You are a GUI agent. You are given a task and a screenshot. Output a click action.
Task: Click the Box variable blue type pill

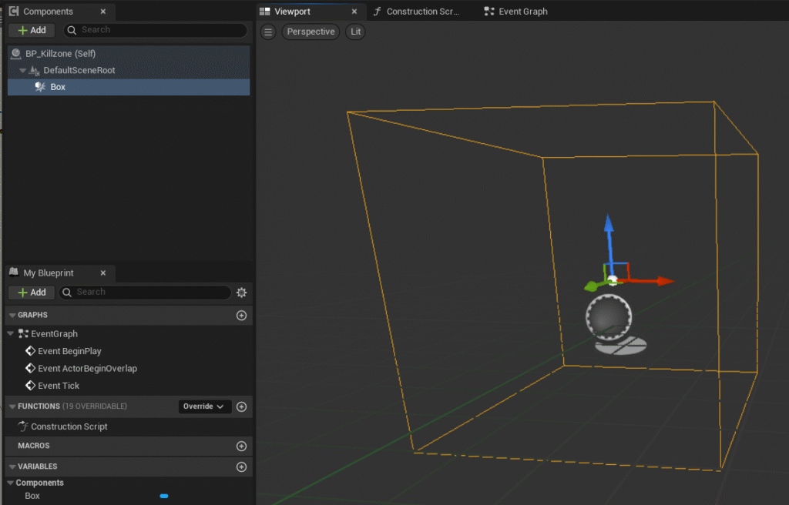click(163, 497)
